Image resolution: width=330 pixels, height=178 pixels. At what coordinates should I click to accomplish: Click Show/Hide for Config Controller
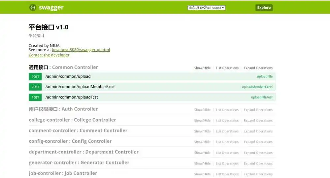pyautogui.click(x=202, y=142)
